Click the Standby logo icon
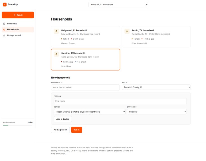Screen dimensions: 206x161 point(5,4)
